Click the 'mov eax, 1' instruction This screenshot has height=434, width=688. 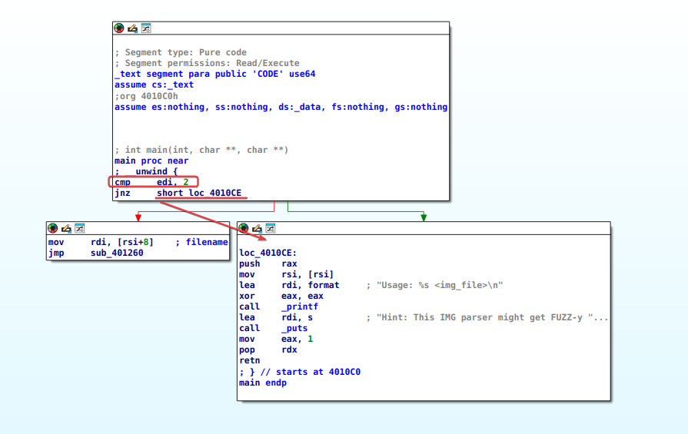point(276,339)
